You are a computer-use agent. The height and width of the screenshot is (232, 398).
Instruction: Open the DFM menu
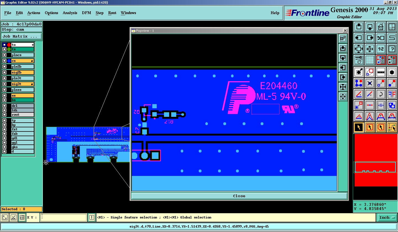(87, 13)
